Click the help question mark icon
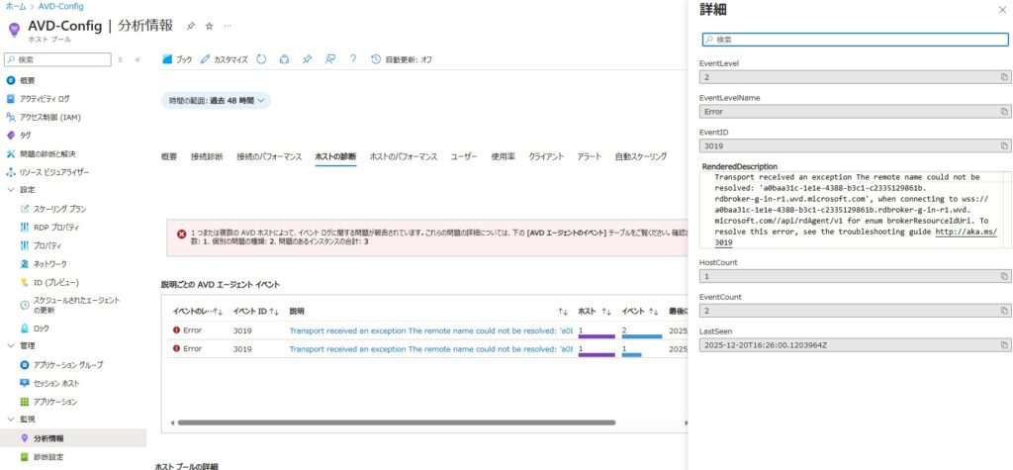1013x470 pixels. pyautogui.click(x=353, y=59)
